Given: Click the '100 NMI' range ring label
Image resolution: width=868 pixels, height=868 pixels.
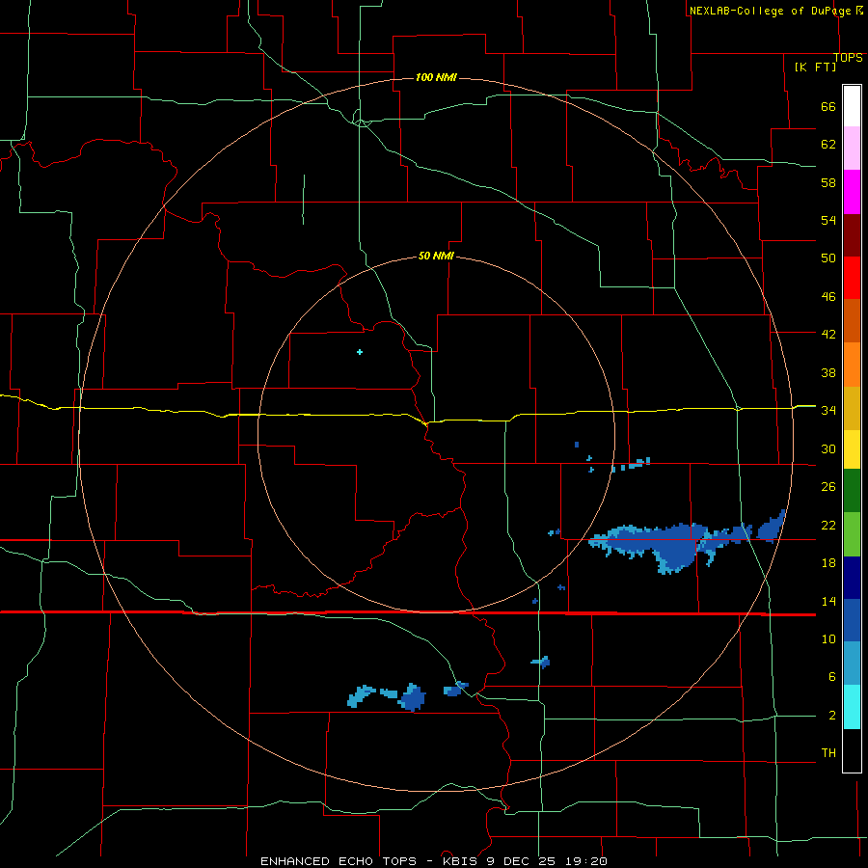Looking at the screenshot, I should 436,77.
